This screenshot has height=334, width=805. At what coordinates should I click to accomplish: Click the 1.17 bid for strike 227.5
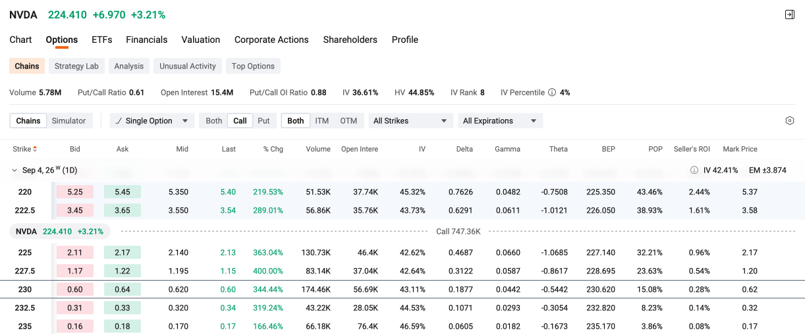[75, 271]
